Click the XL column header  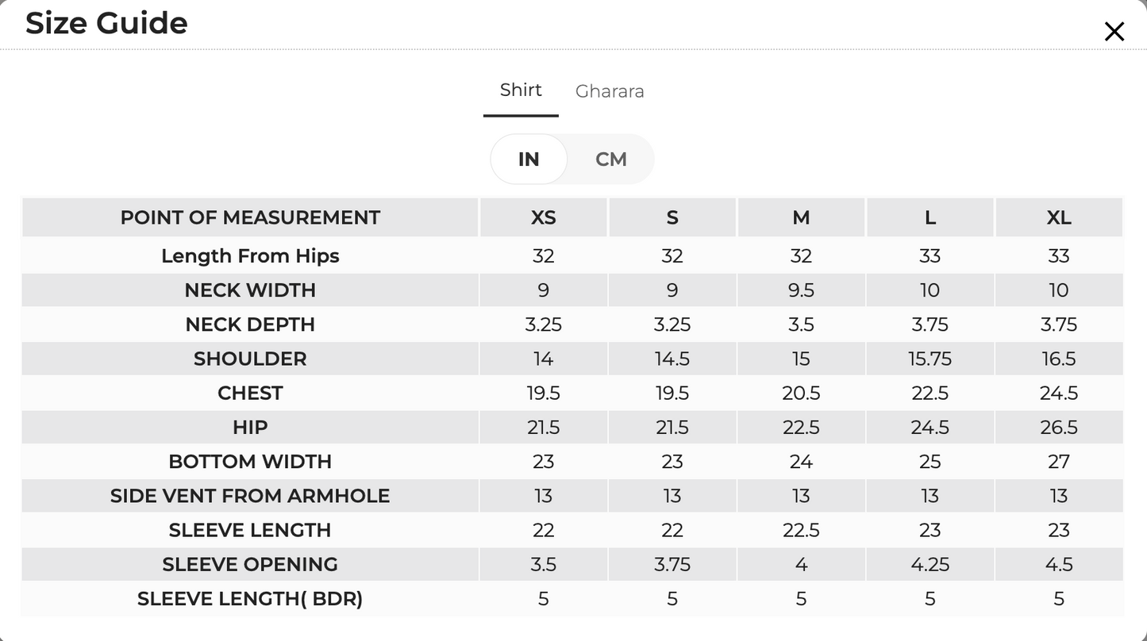1059,217
